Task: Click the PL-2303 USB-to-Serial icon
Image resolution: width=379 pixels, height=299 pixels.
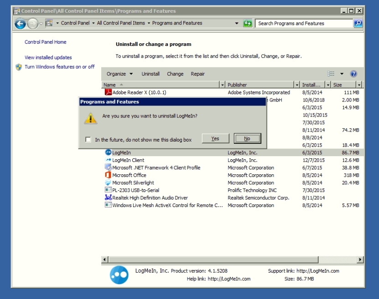Action: point(108,190)
